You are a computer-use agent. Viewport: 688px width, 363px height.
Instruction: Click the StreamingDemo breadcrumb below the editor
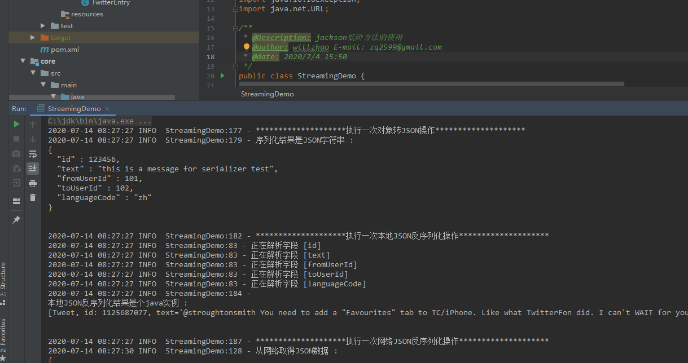click(x=267, y=94)
